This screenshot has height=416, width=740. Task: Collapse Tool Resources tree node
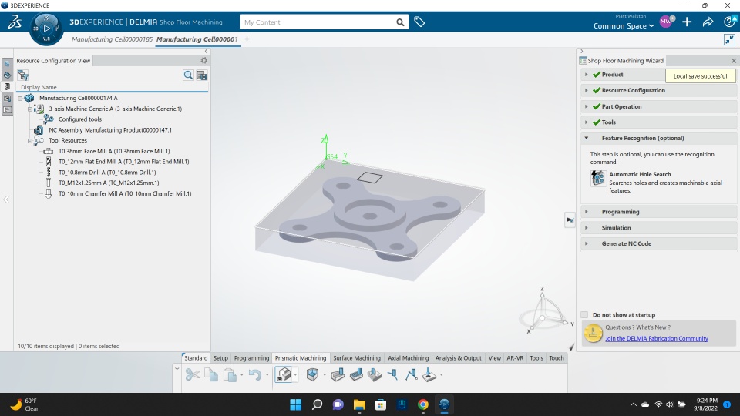click(x=30, y=140)
